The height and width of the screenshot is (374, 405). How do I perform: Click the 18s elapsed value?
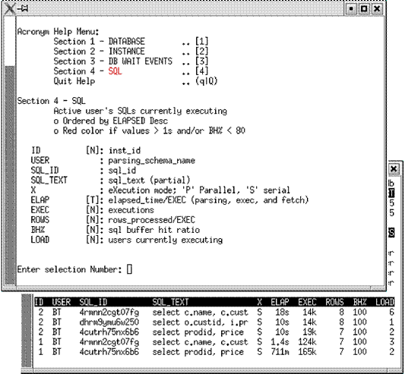283,312
